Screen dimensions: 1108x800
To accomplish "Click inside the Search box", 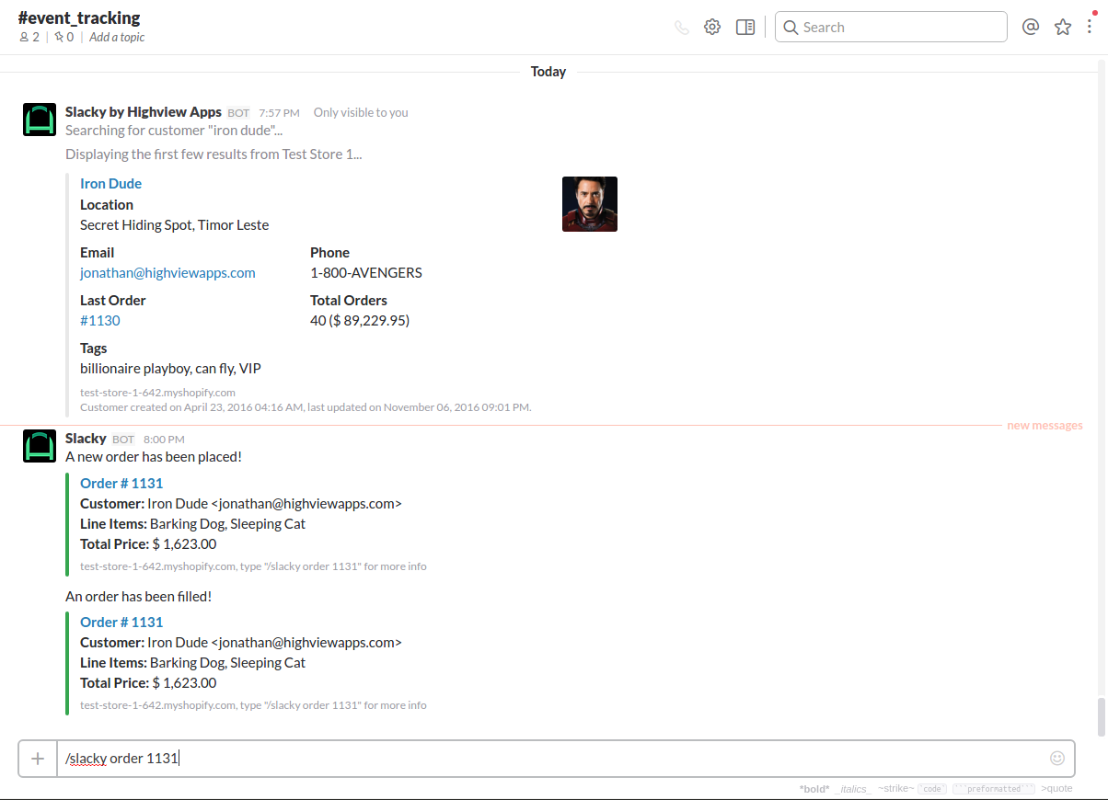I will point(891,28).
